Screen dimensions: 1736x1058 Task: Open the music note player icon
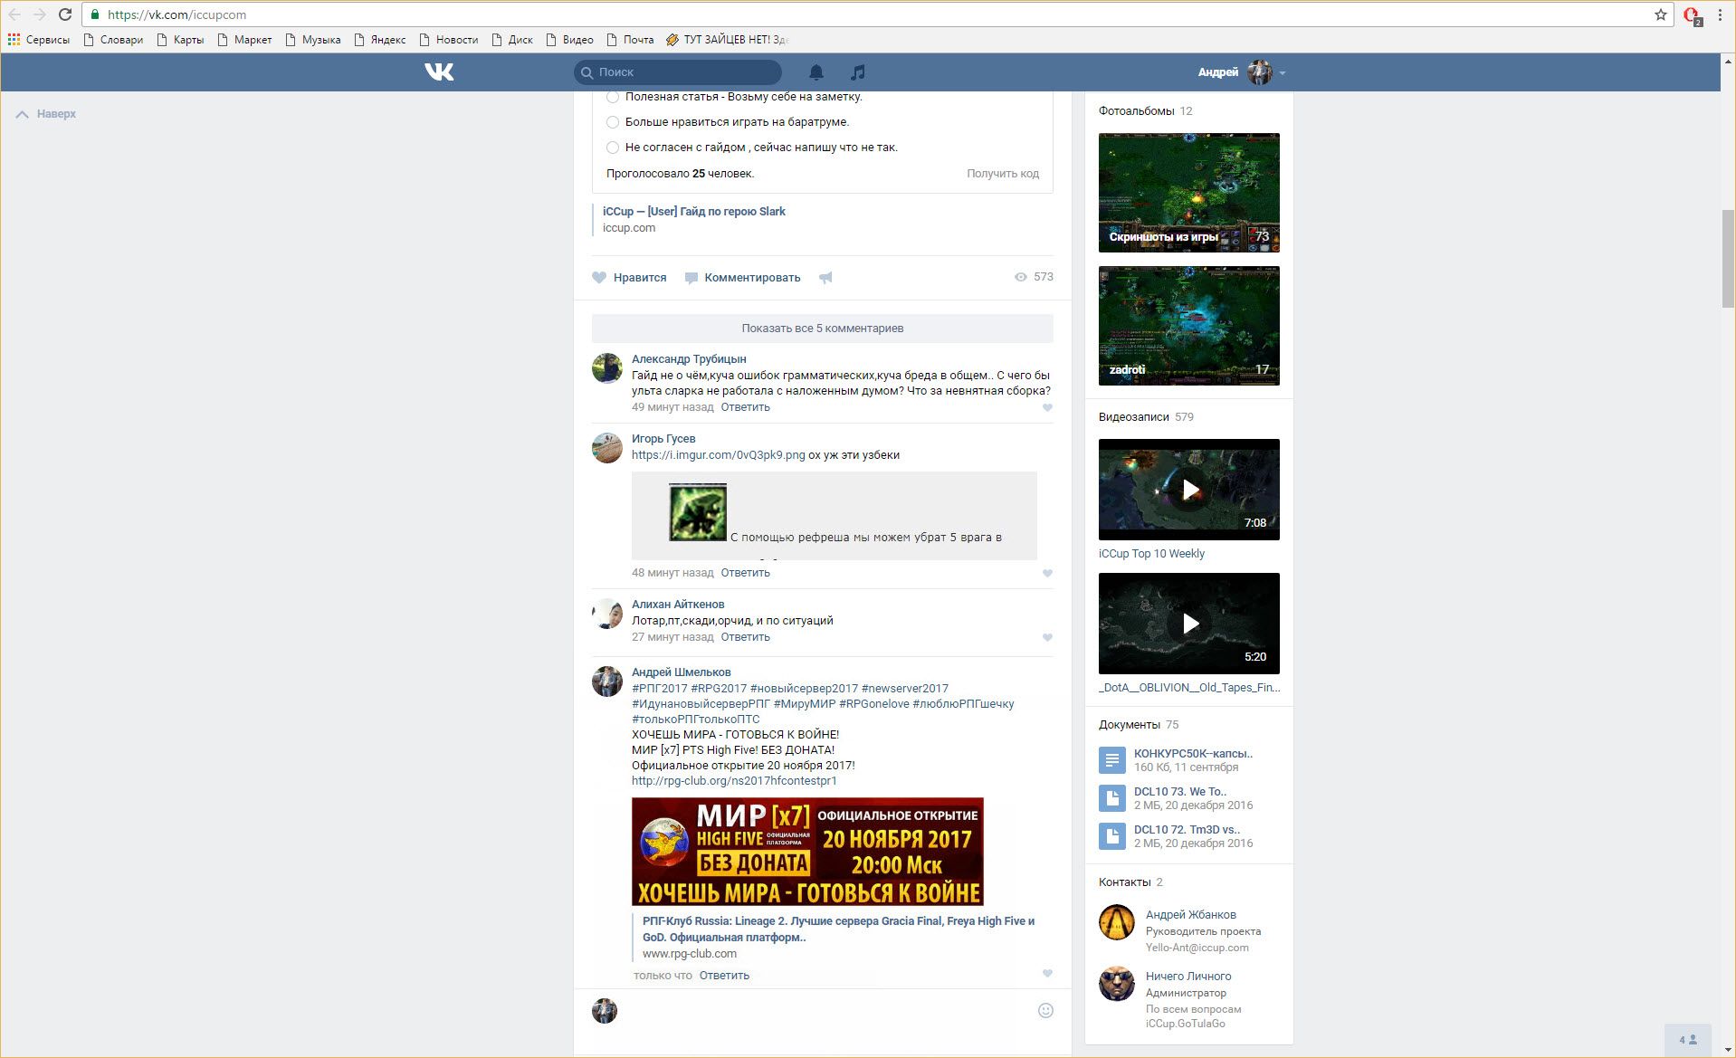(x=858, y=72)
